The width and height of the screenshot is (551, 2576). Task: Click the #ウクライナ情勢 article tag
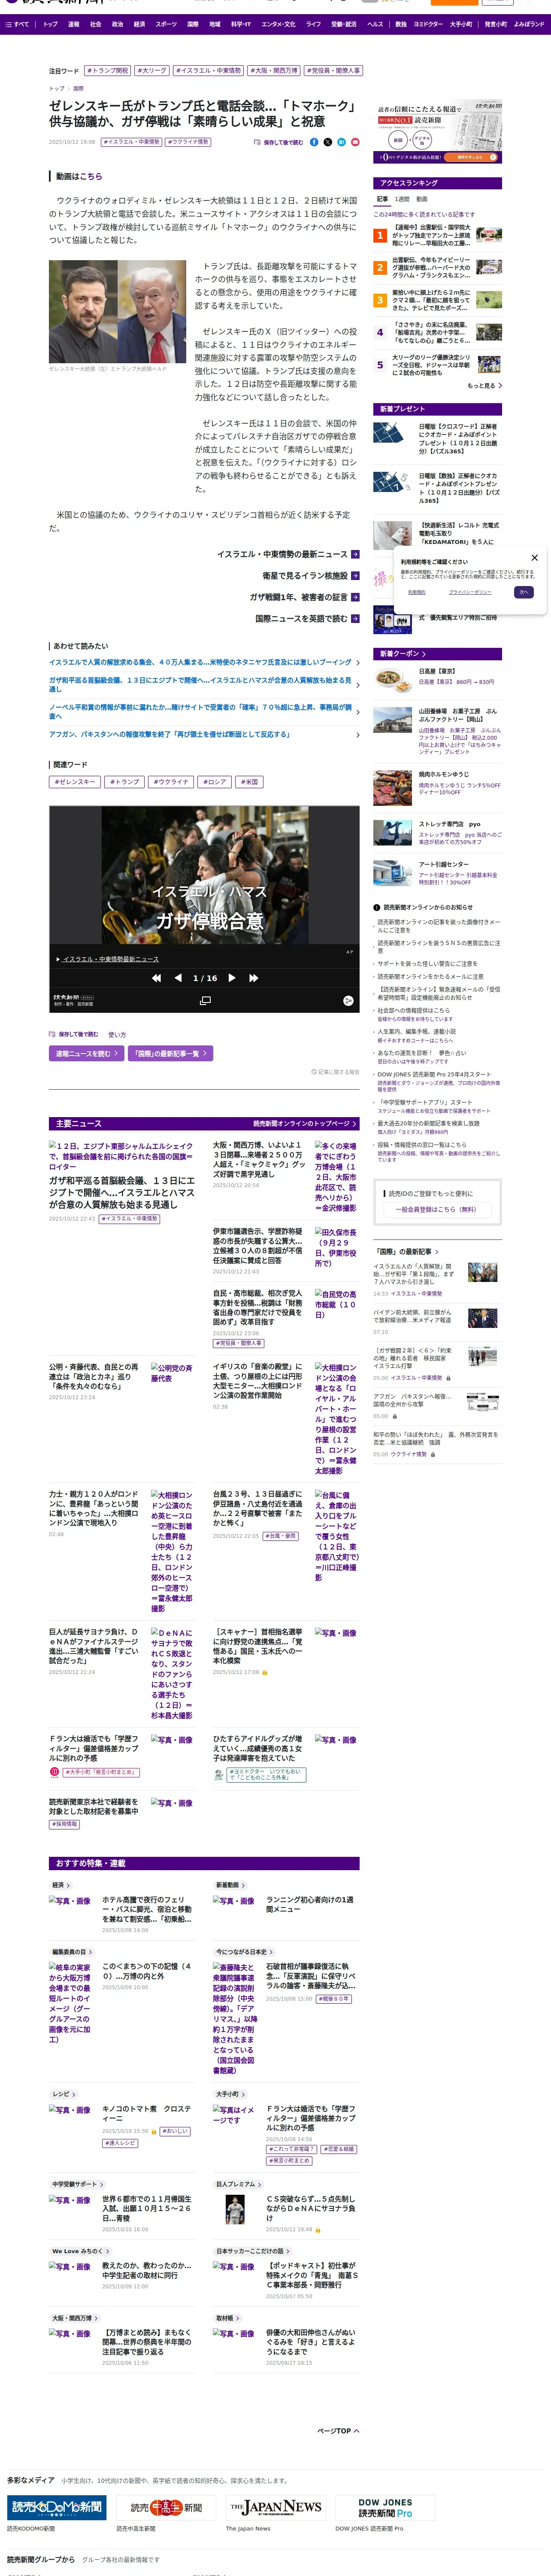click(x=188, y=142)
